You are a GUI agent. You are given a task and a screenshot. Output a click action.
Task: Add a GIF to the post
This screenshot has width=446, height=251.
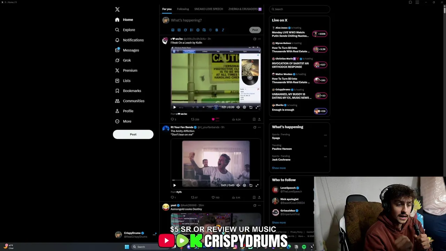(179, 30)
